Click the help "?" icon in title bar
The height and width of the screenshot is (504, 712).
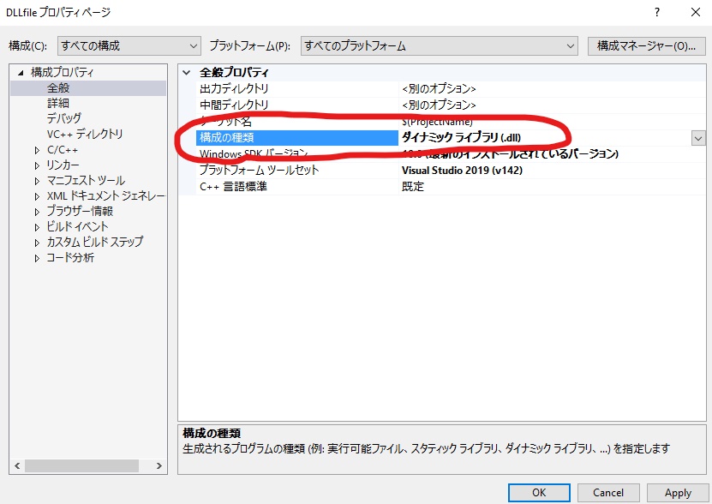[656, 12]
